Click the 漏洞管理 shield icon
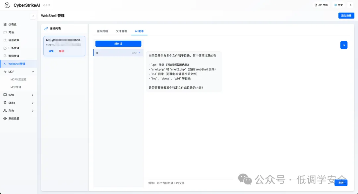The image size is (358, 194). tap(5, 56)
